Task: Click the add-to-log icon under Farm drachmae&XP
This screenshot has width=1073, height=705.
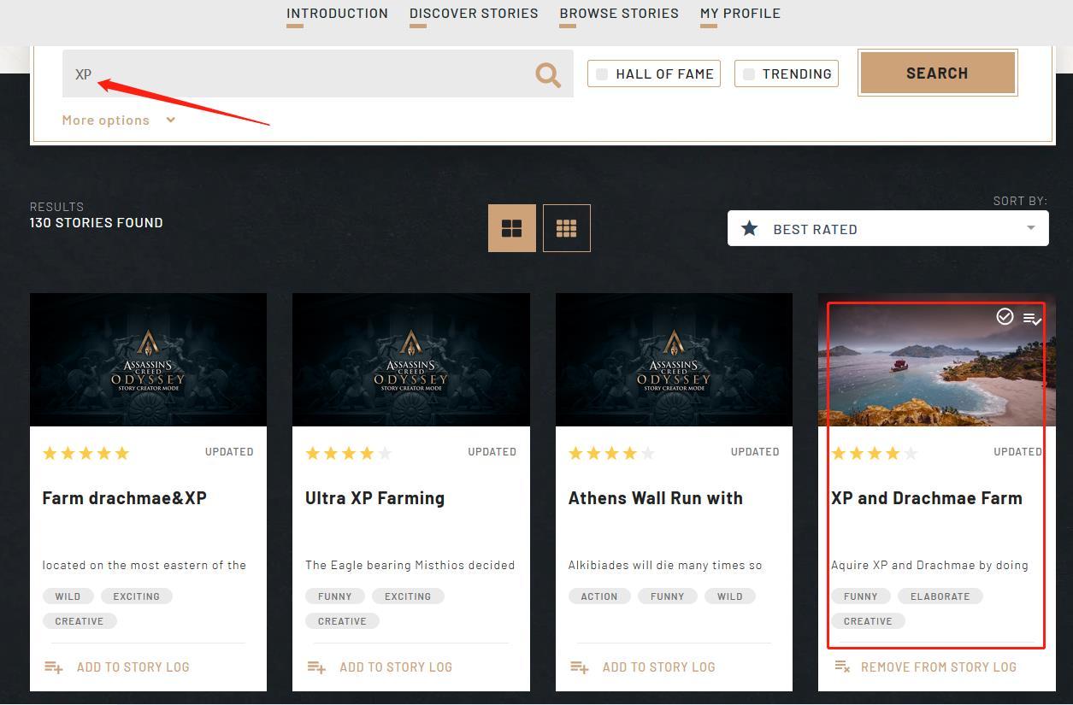Action: click(53, 667)
